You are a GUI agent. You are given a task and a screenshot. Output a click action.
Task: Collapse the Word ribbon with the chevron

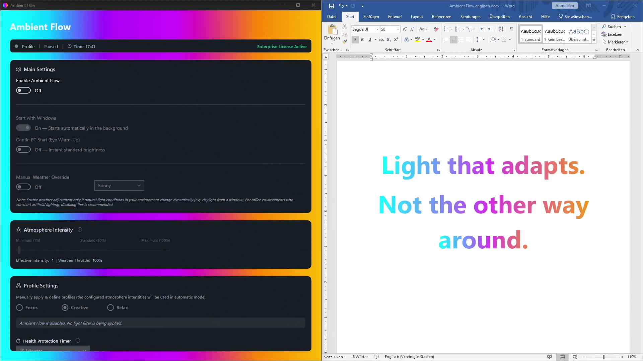(638, 50)
